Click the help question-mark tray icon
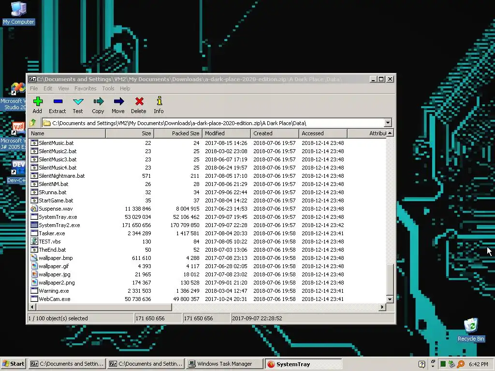The image size is (495, 371). [422, 364]
